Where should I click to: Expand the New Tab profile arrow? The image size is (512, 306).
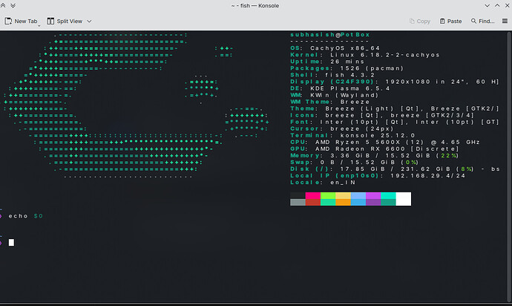point(39,25)
